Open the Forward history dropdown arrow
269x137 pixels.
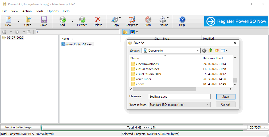coord(24,32)
